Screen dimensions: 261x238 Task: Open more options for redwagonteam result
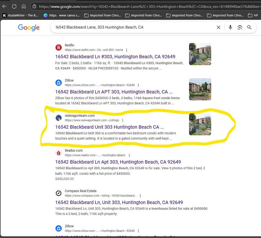[123, 120]
